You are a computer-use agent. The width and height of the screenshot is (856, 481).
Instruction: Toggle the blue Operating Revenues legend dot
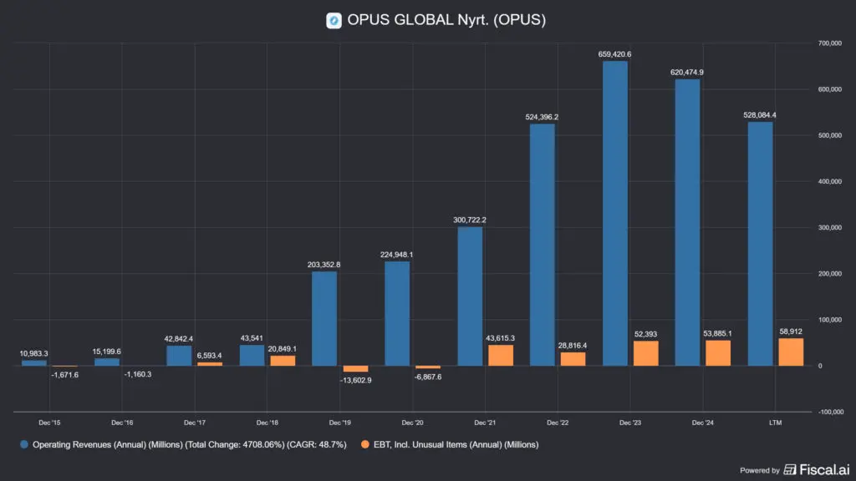(24, 444)
